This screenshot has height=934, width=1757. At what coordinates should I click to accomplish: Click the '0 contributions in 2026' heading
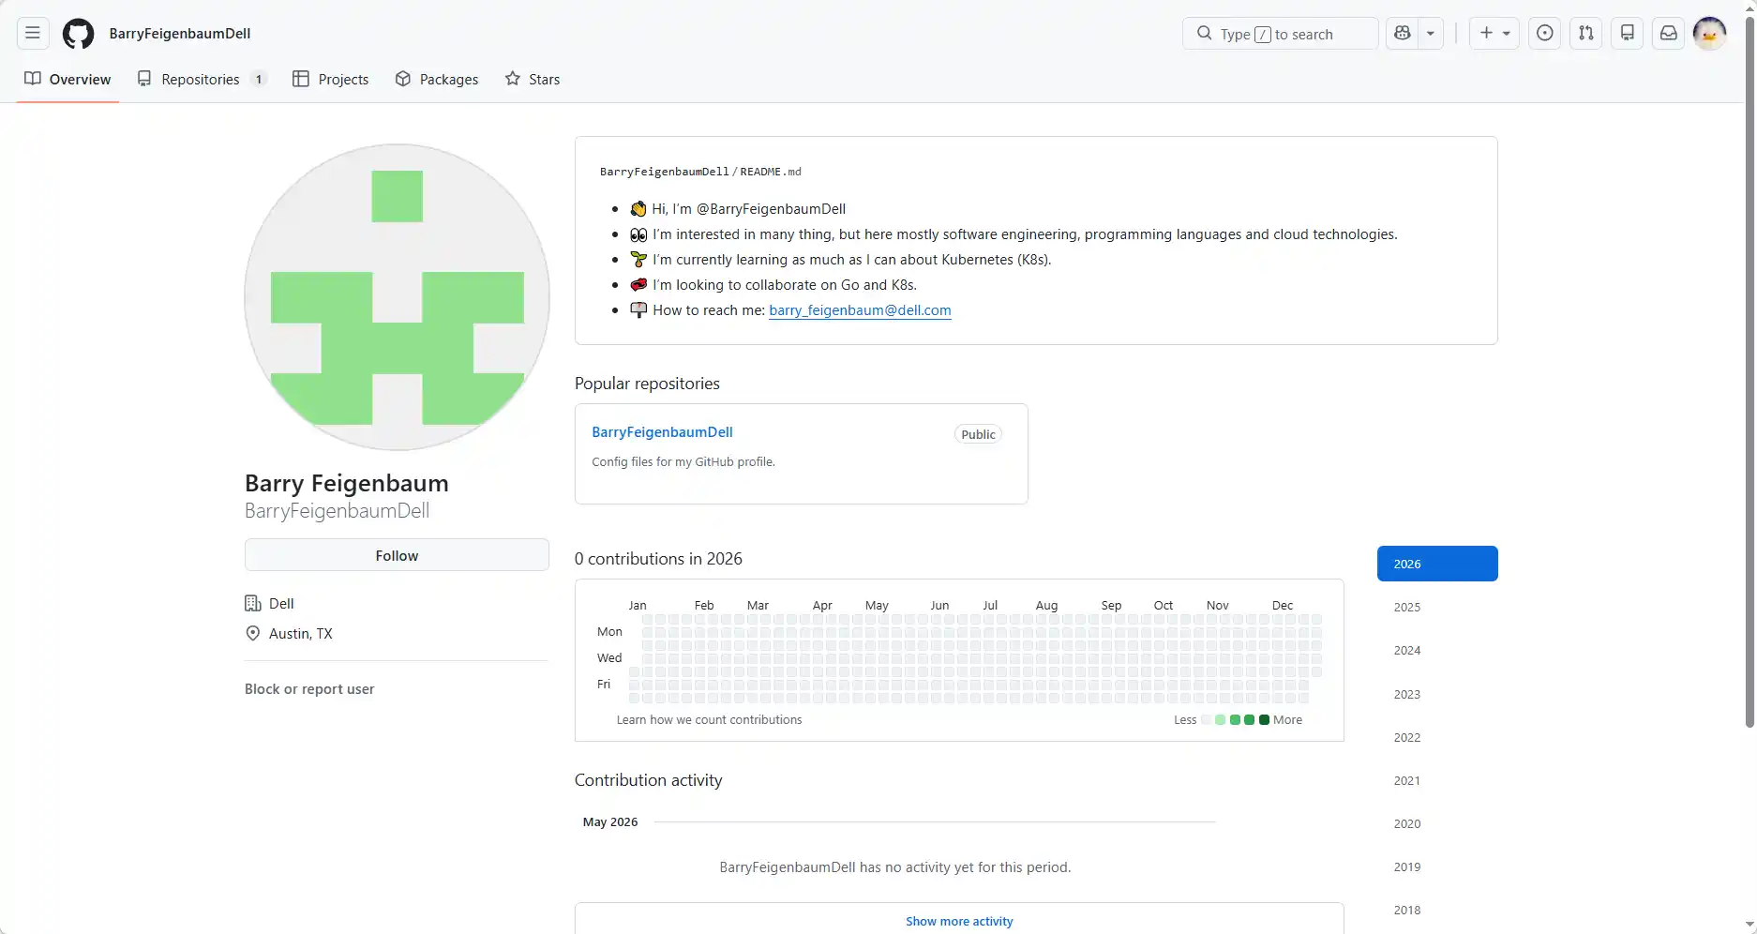[x=658, y=559]
